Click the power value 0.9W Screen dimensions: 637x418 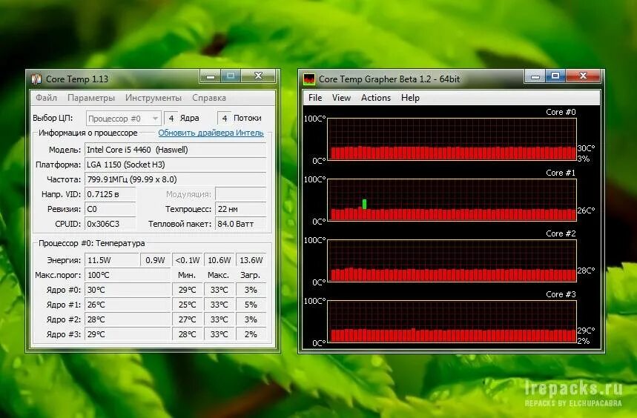pyautogui.click(x=155, y=260)
